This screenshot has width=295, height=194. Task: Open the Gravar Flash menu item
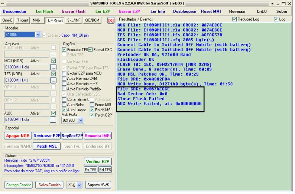[x=73, y=11]
